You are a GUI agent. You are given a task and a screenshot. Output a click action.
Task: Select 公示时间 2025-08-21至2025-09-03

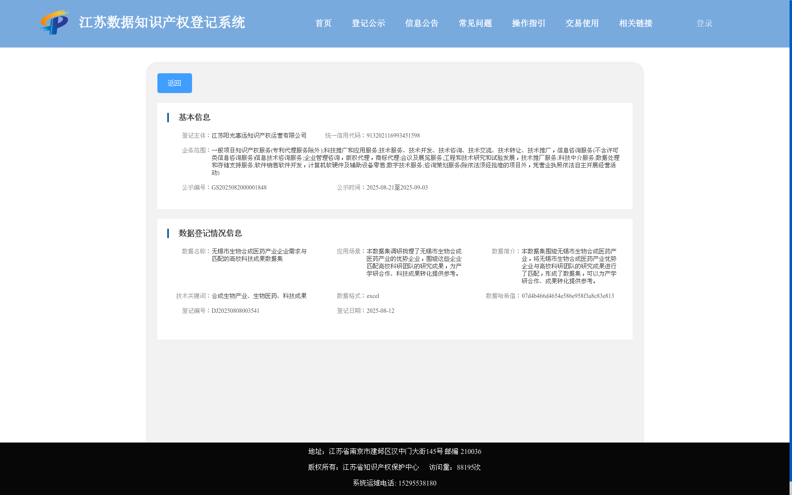tap(397, 188)
